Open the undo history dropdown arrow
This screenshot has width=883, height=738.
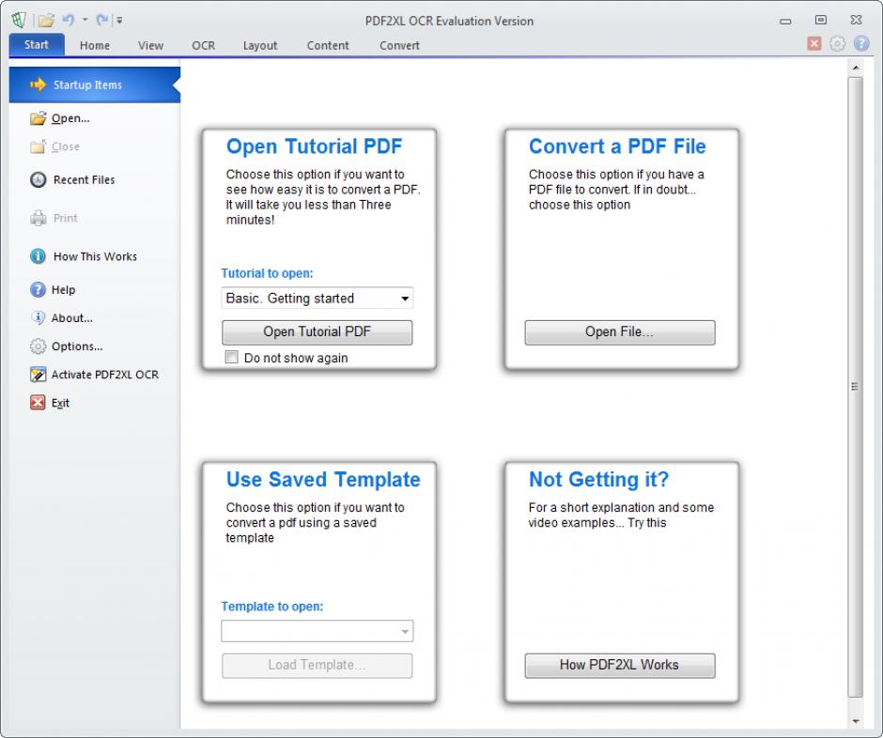point(85,20)
